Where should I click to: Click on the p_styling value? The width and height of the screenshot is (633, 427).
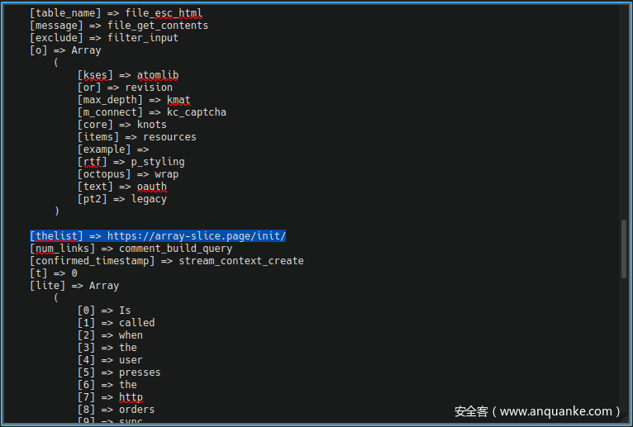158,162
